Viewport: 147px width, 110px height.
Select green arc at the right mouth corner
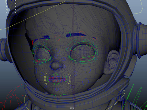point(66,79)
